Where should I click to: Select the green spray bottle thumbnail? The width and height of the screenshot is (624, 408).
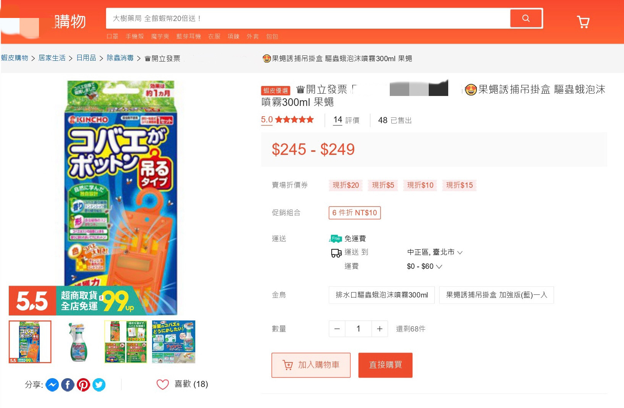click(x=78, y=342)
